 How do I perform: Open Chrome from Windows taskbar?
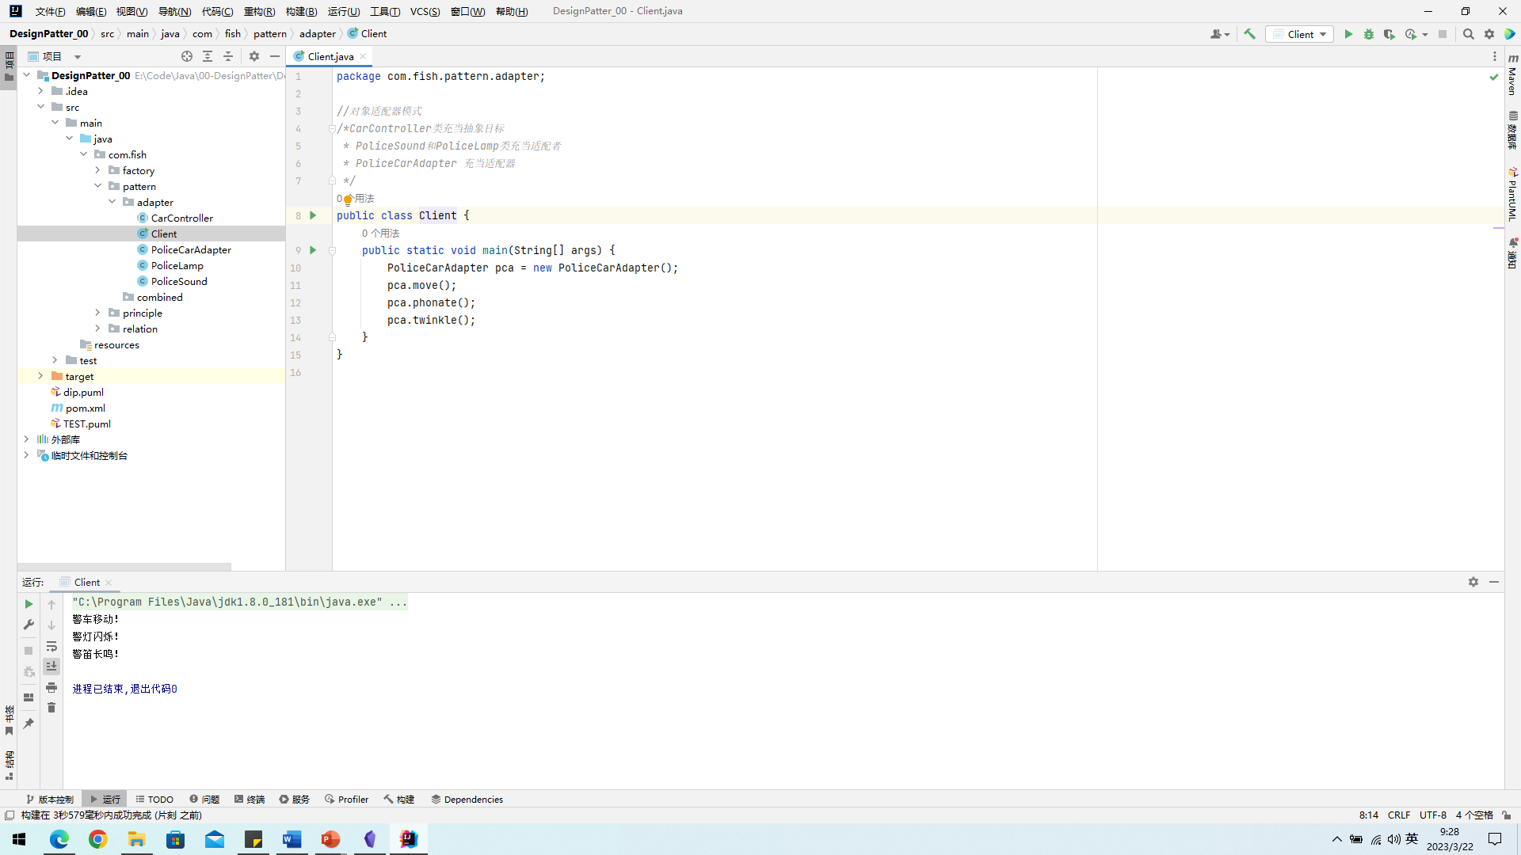click(x=97, y=839)
